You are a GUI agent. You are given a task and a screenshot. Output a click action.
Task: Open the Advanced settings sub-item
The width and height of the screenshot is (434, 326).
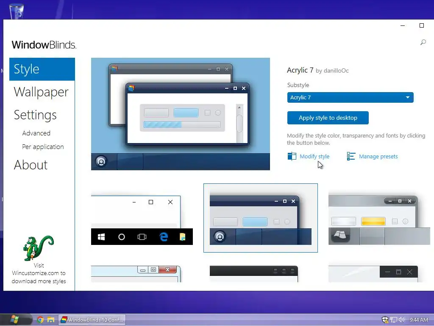pyautogui.click(x=36, y=133)
